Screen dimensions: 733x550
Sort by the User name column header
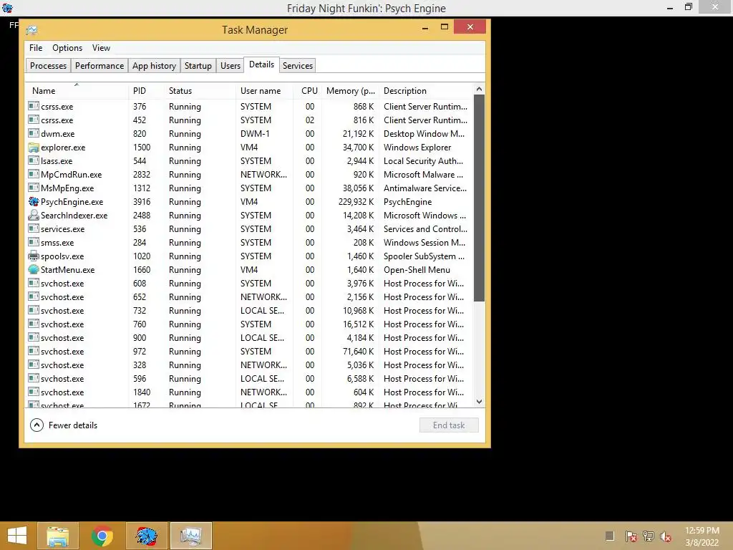pyautogui.click(x=265, y=91)
